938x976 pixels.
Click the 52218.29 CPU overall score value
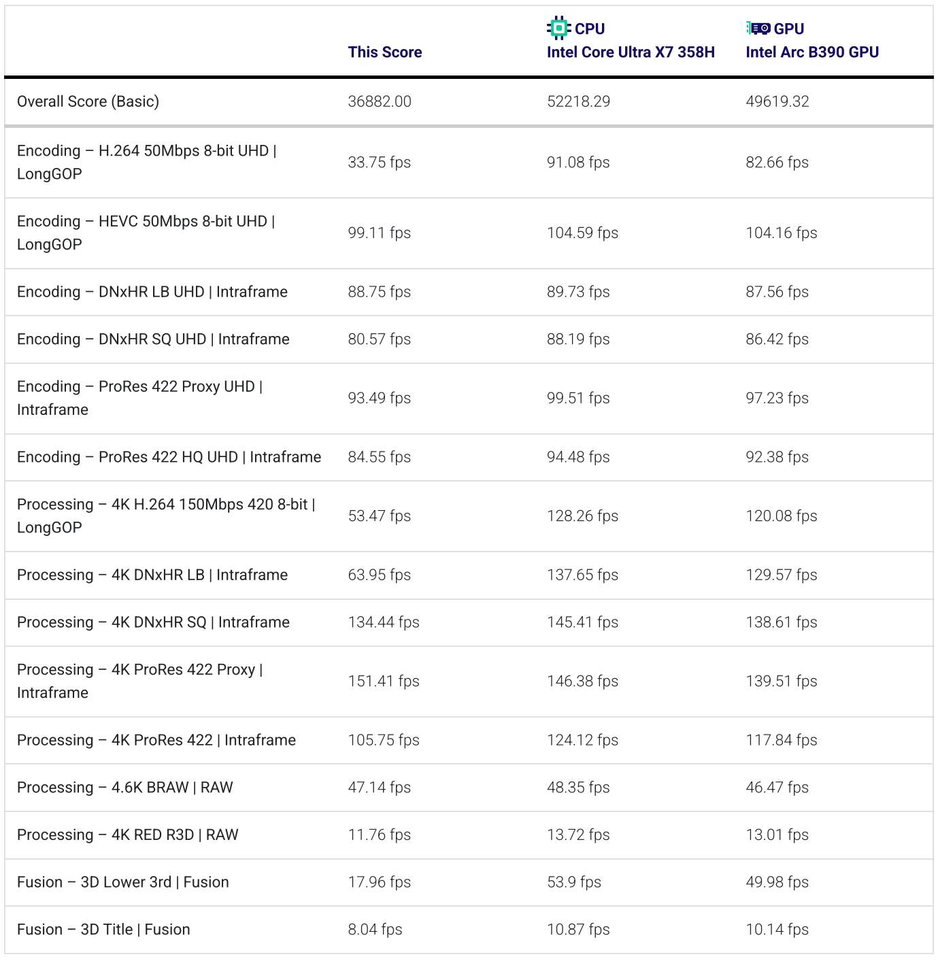[x=578, y=101]
